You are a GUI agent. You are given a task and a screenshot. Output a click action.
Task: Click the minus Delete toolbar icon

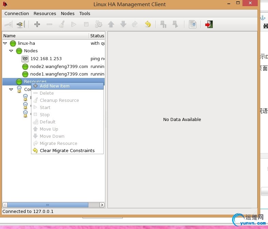49,24
